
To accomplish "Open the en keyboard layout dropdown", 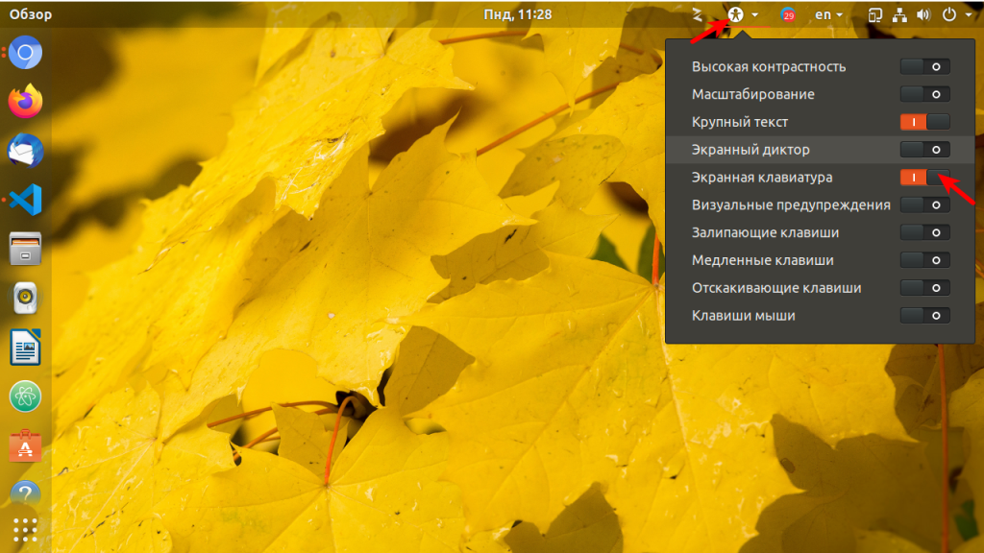I will pos(828,14).
